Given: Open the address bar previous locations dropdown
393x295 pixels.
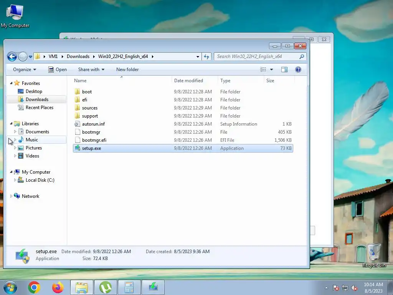Looking at the screenshot, I should click(198, 57).
